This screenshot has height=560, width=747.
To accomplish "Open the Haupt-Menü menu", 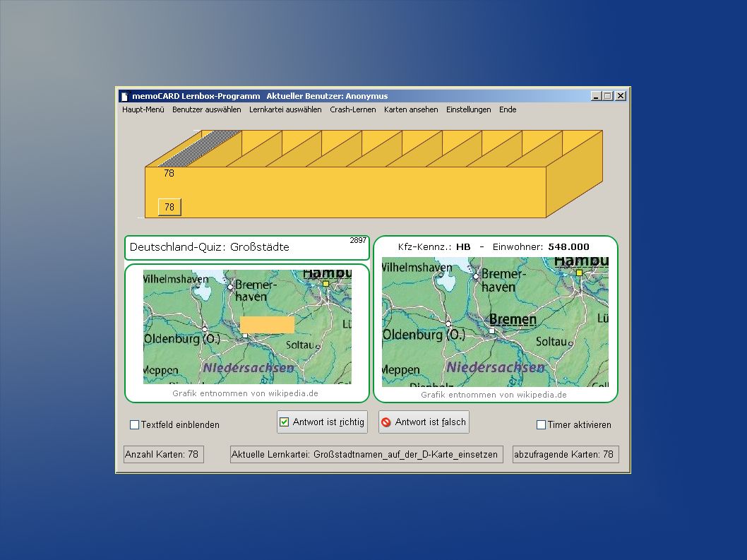I will 143,109.
